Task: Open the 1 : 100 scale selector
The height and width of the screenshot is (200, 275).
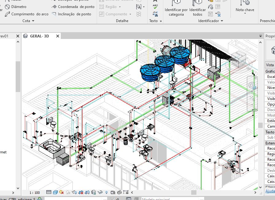Action: pyautogui.click(x=35, y=193)
